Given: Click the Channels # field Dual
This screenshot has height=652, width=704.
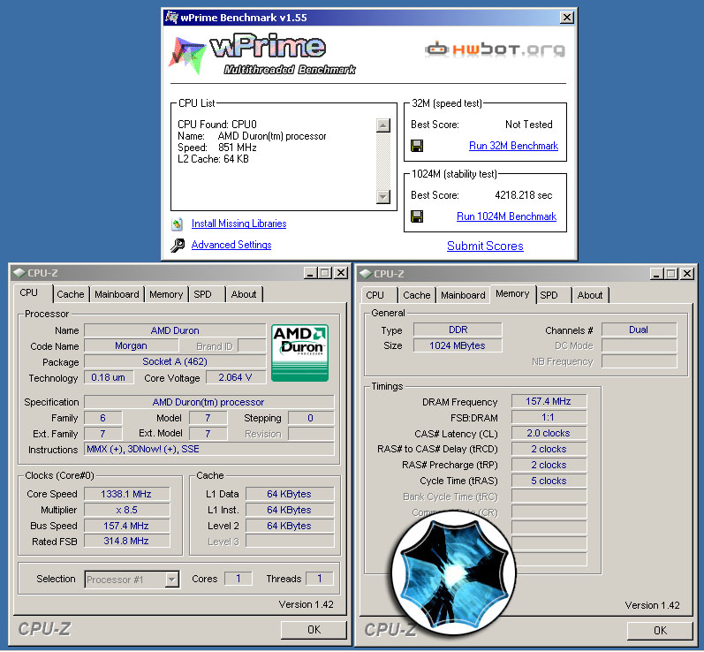Looking at the screenshot, I should click(639, 330).
